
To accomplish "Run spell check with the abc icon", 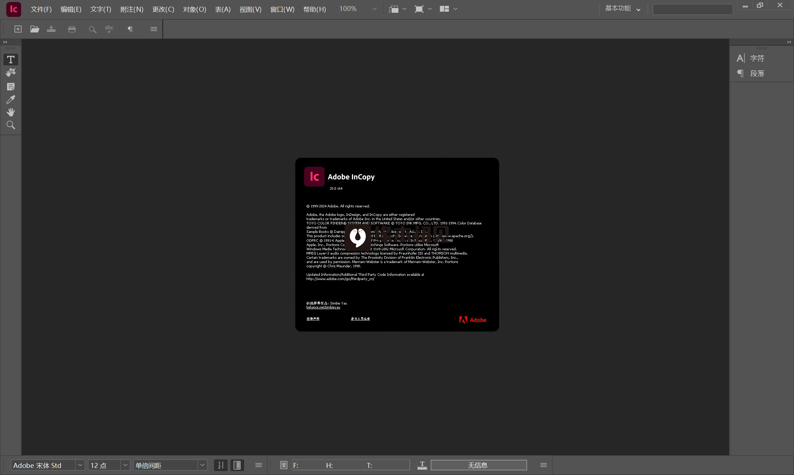I will (x=109, y=29).
